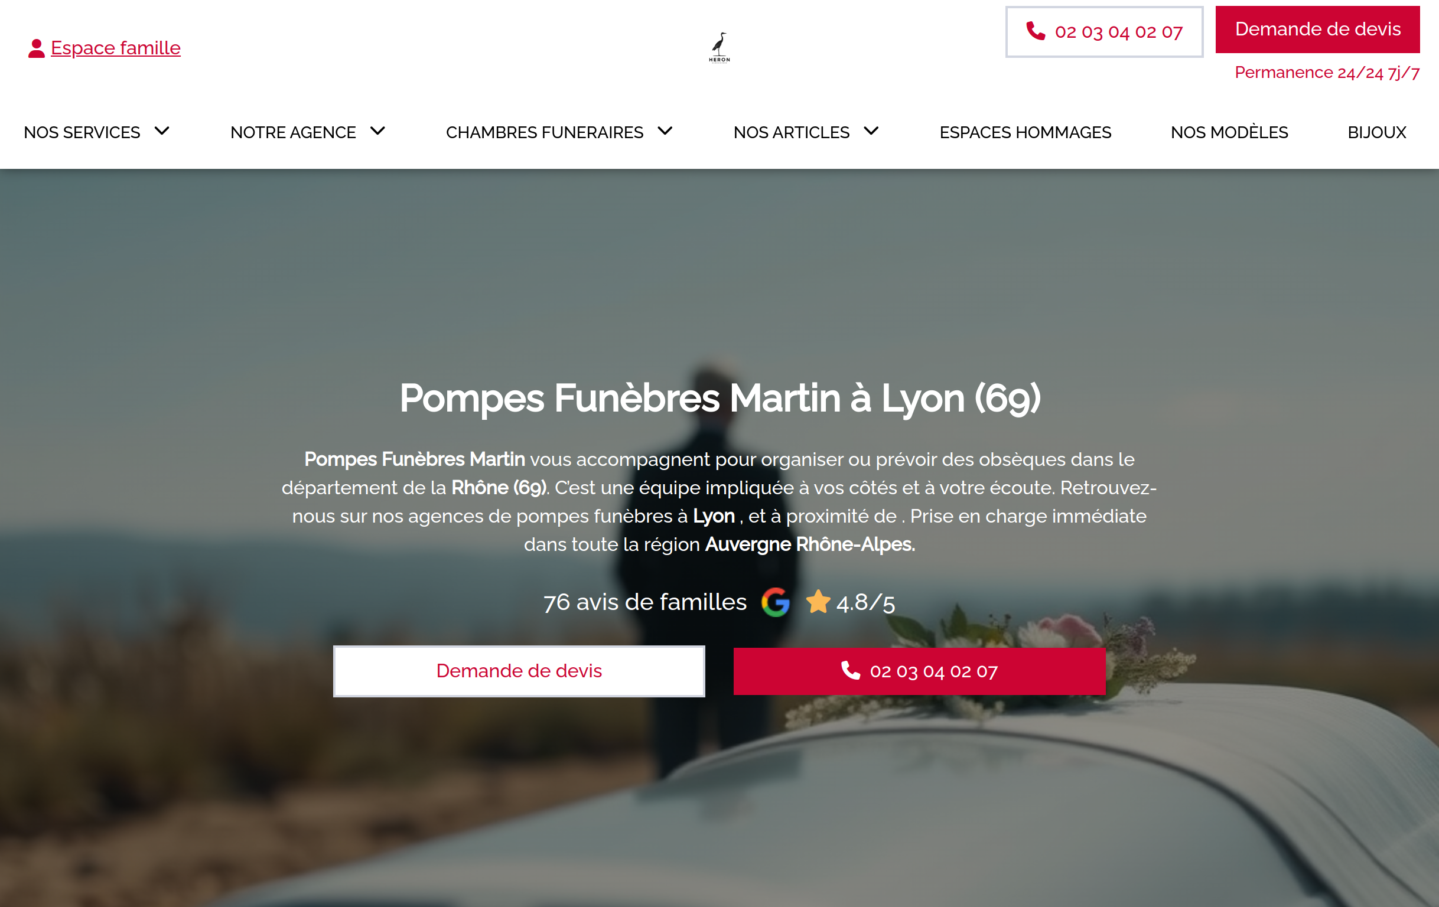Click the Heron logo in the header
Image resolution: width=1439 pixels, height=907 pixels.
pyautogui.click(x=719, y=47)
